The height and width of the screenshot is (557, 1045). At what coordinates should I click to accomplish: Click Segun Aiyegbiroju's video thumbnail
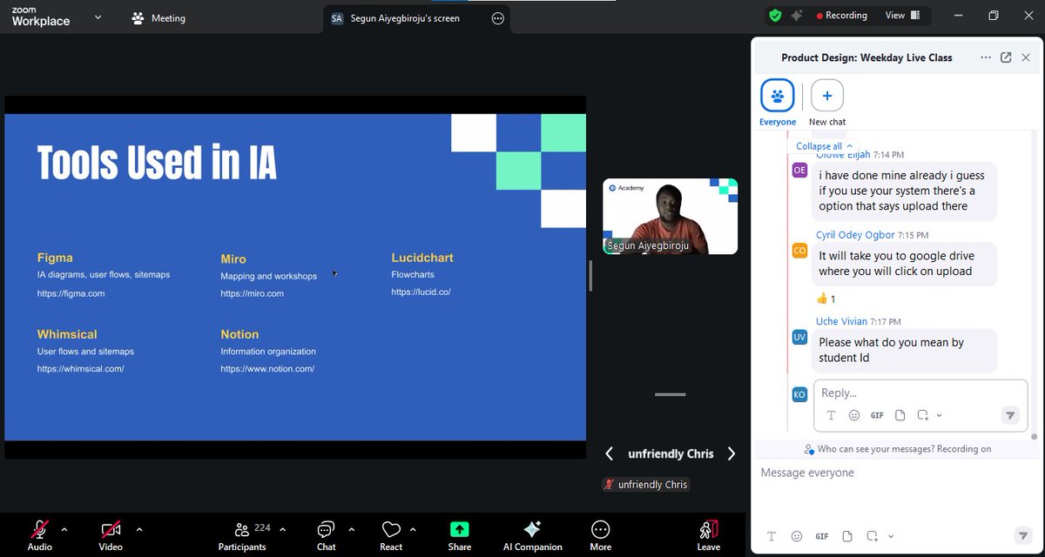tap(670, 216)
